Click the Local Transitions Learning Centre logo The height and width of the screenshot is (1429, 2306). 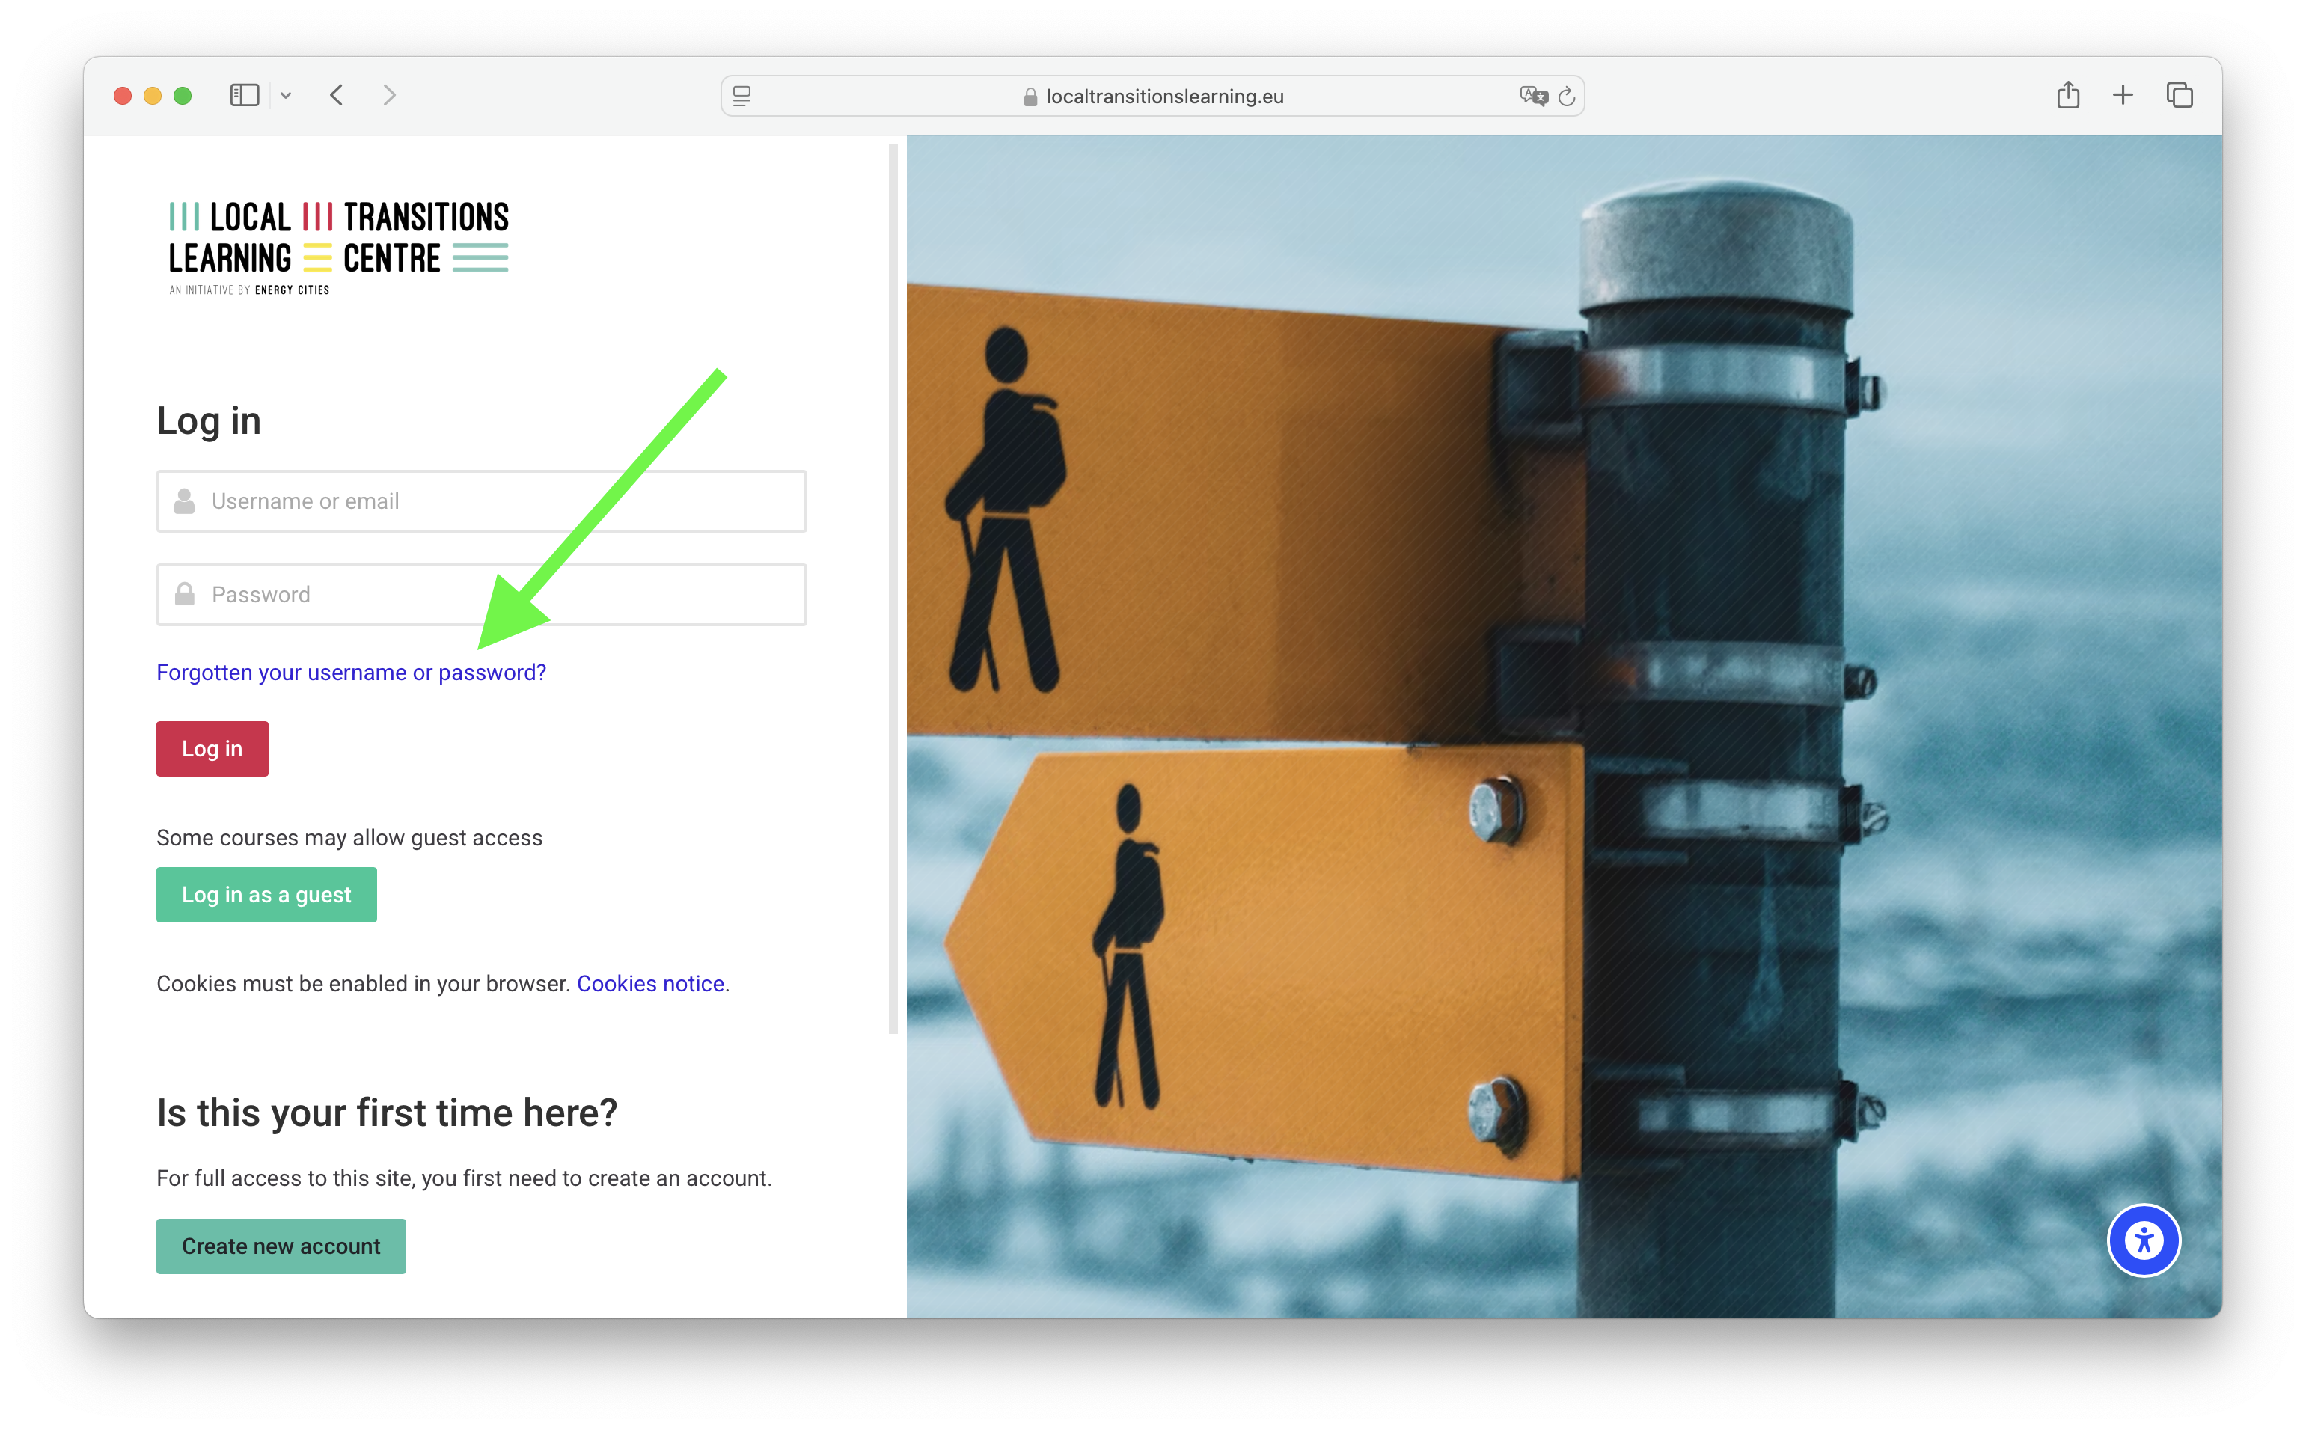(x=338, y=247)
